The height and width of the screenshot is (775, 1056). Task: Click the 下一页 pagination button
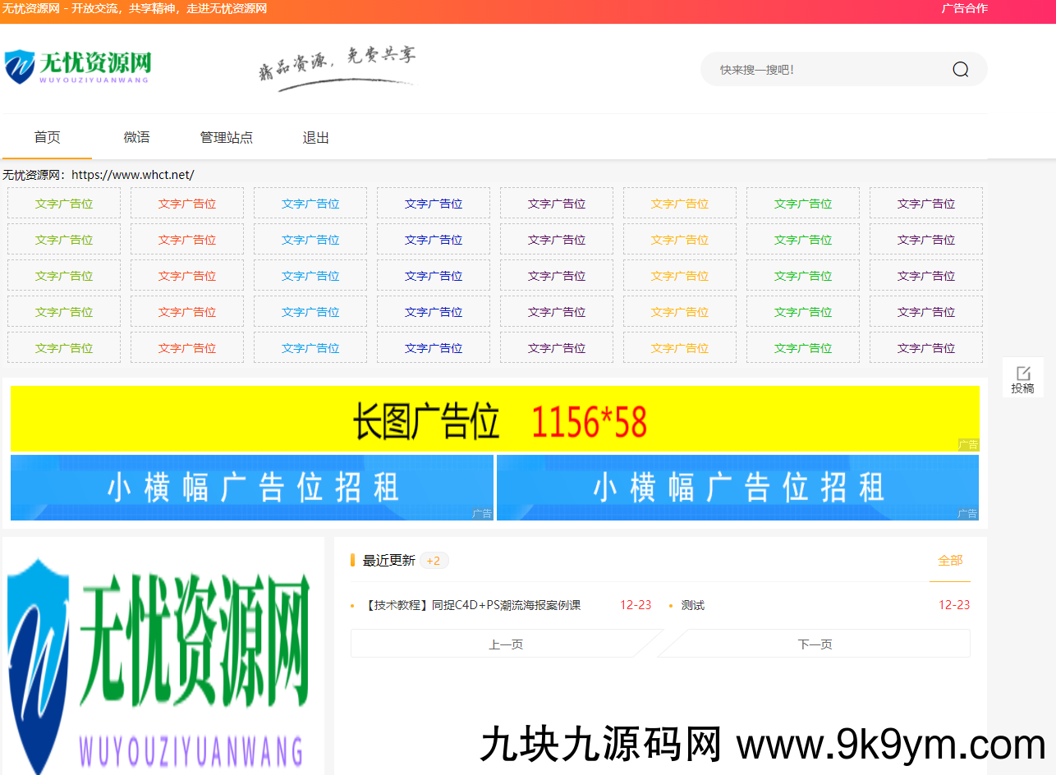[x=814, y=644]
